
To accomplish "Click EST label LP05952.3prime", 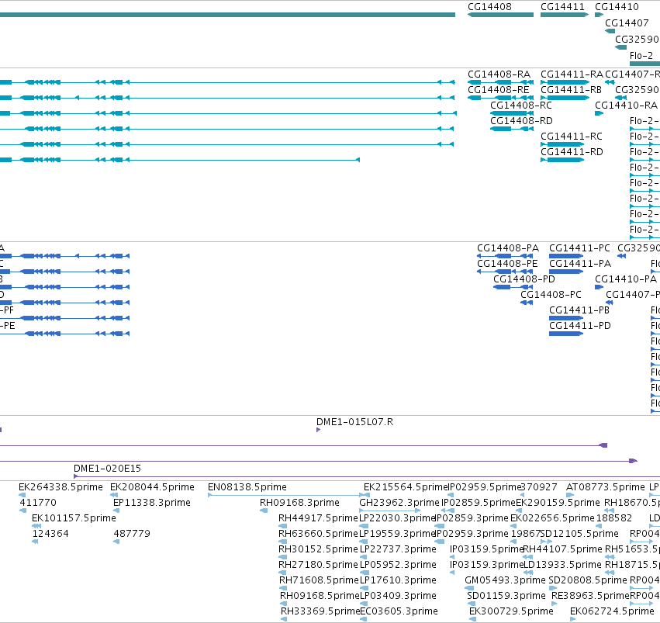I will [x=398, y=565].
